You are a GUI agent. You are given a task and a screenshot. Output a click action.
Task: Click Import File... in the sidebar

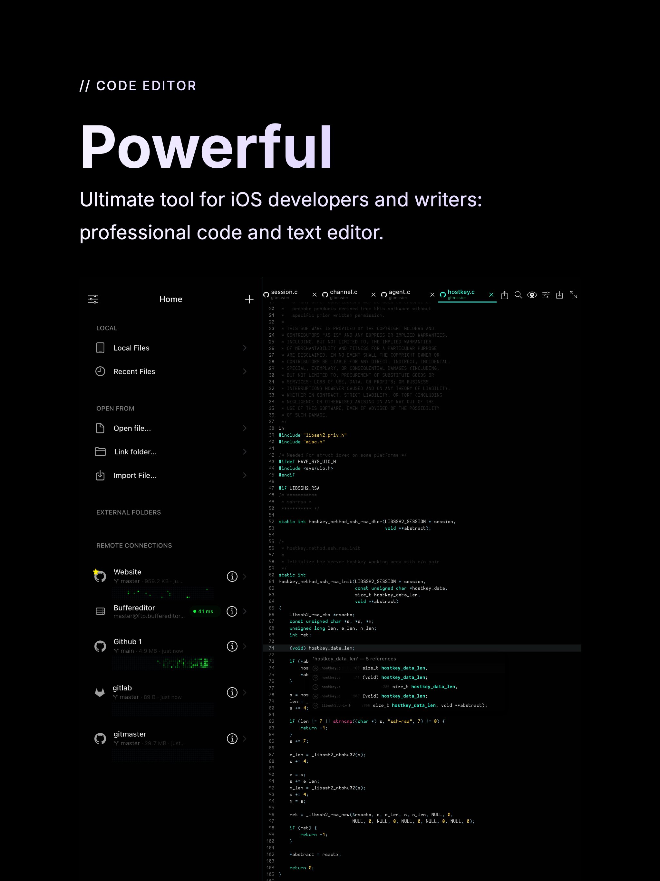pyautogui.click(x=135, y=475)
